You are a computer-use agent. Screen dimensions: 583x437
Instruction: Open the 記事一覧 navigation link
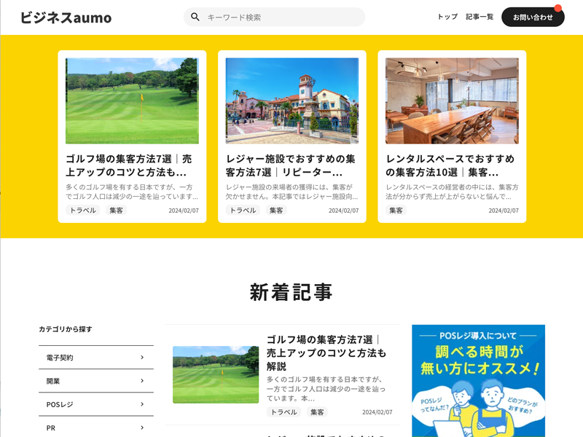click(480, 17)
